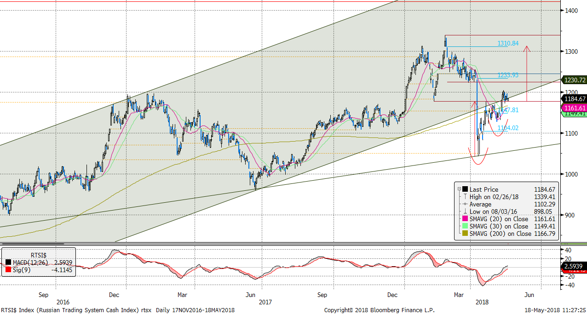Screen dimensions: 587x314
Task: Click the Average marker icon in legend
Action: [x=466, y=204]
